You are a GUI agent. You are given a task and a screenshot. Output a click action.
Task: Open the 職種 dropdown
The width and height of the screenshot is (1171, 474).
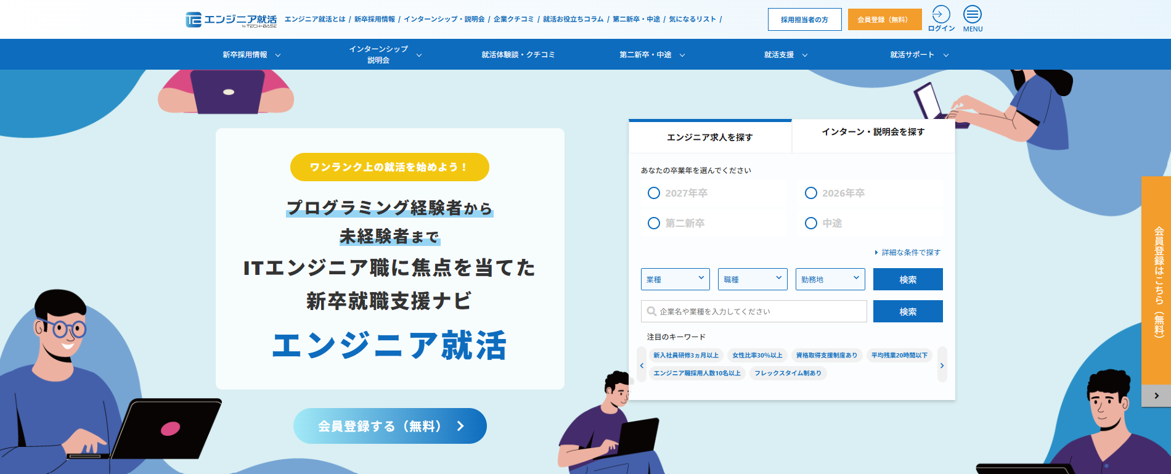[x=753, y=279]
